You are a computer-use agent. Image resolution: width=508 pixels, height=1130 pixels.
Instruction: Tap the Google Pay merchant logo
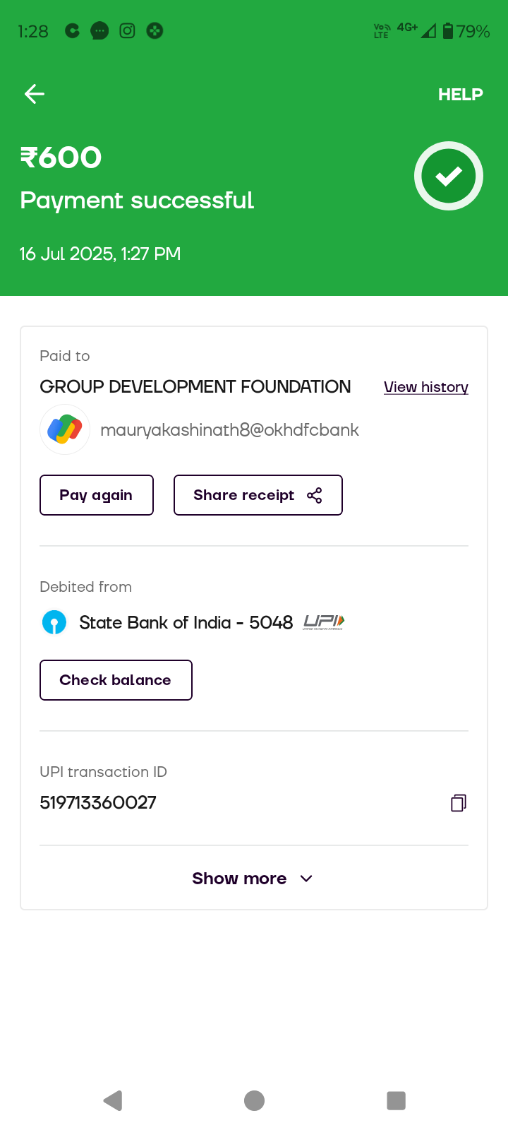(x=65, y=429)
